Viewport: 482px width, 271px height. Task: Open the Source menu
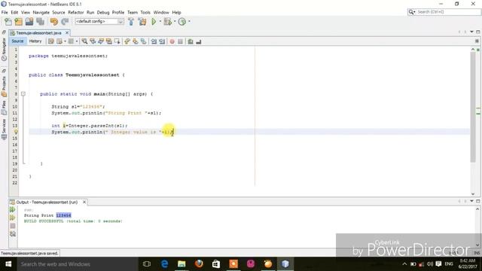59,12
